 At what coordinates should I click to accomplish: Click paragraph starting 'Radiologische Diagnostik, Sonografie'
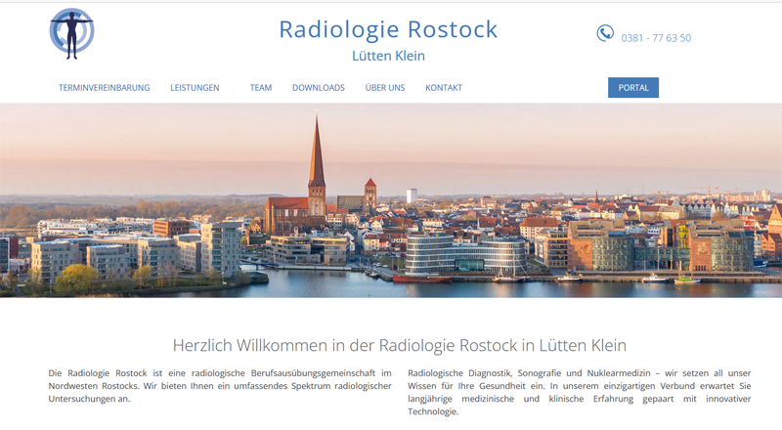pos(580,392)
